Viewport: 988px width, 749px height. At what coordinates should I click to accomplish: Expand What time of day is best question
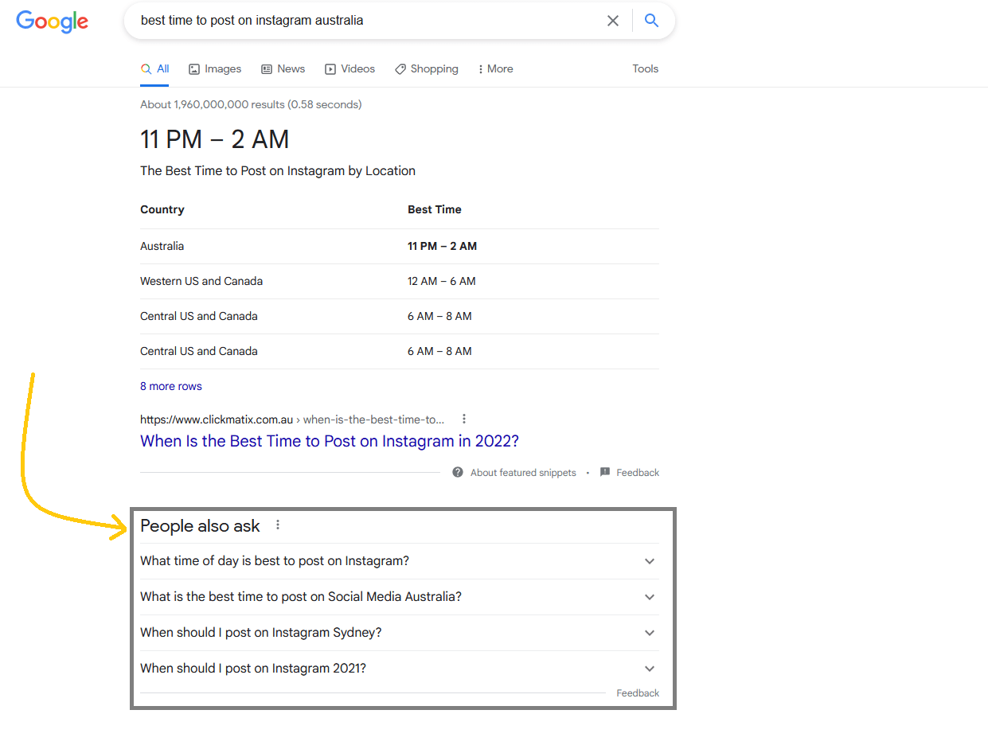400,561
